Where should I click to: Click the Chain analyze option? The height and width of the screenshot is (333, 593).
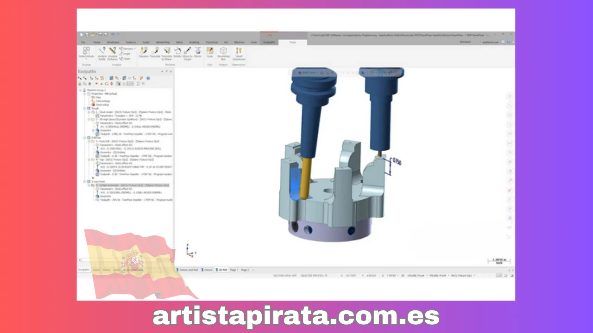(x=125, y=59)
